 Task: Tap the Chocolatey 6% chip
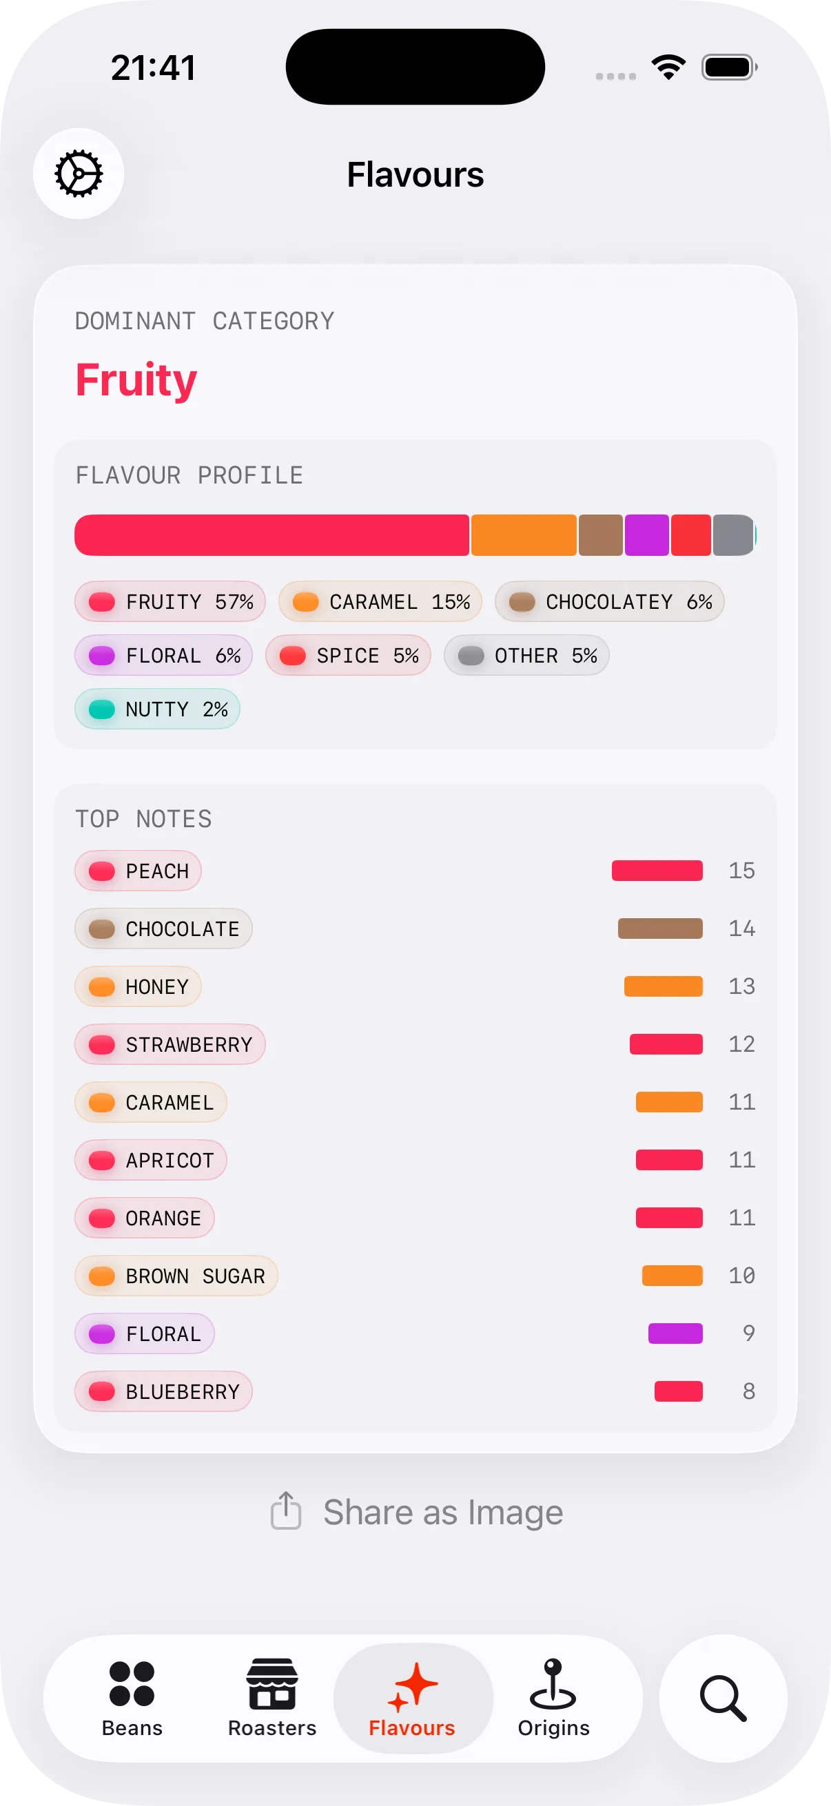pyautogui.click(x=609, y=601)
